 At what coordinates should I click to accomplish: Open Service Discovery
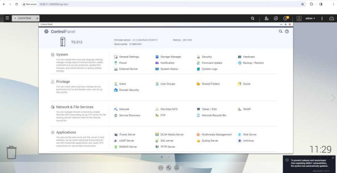[x=127, y=115]
